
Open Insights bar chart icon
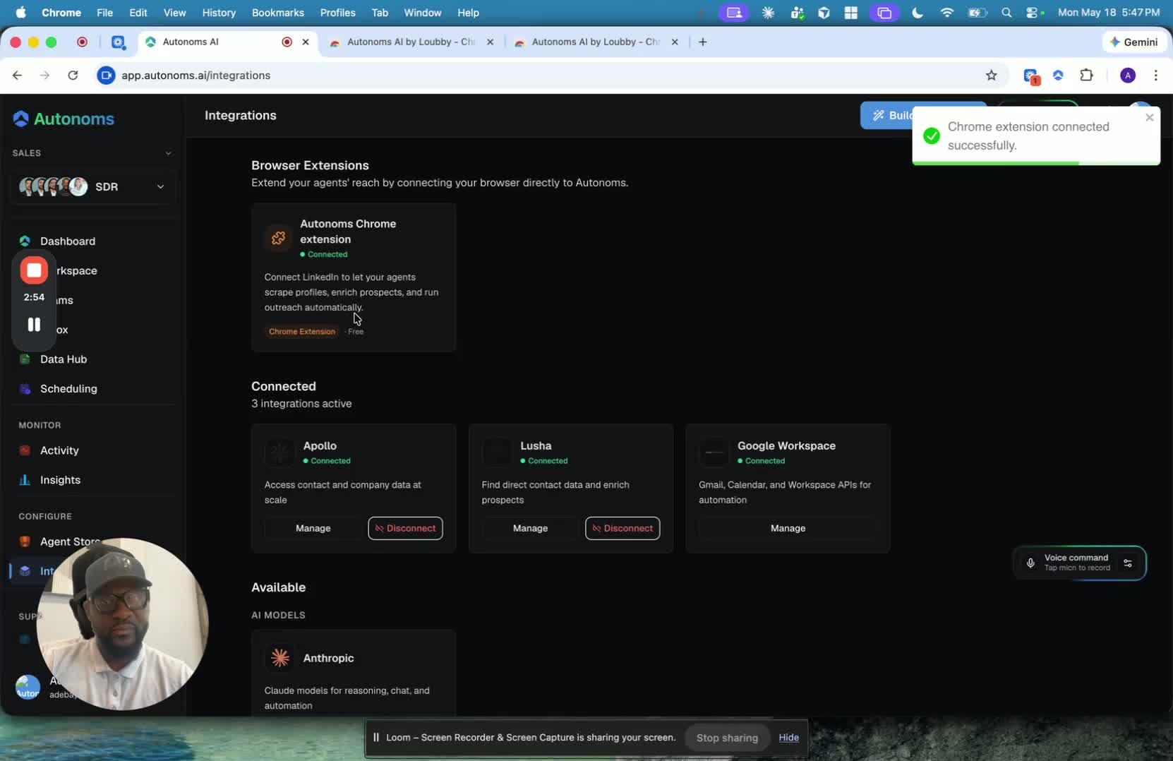25,480
